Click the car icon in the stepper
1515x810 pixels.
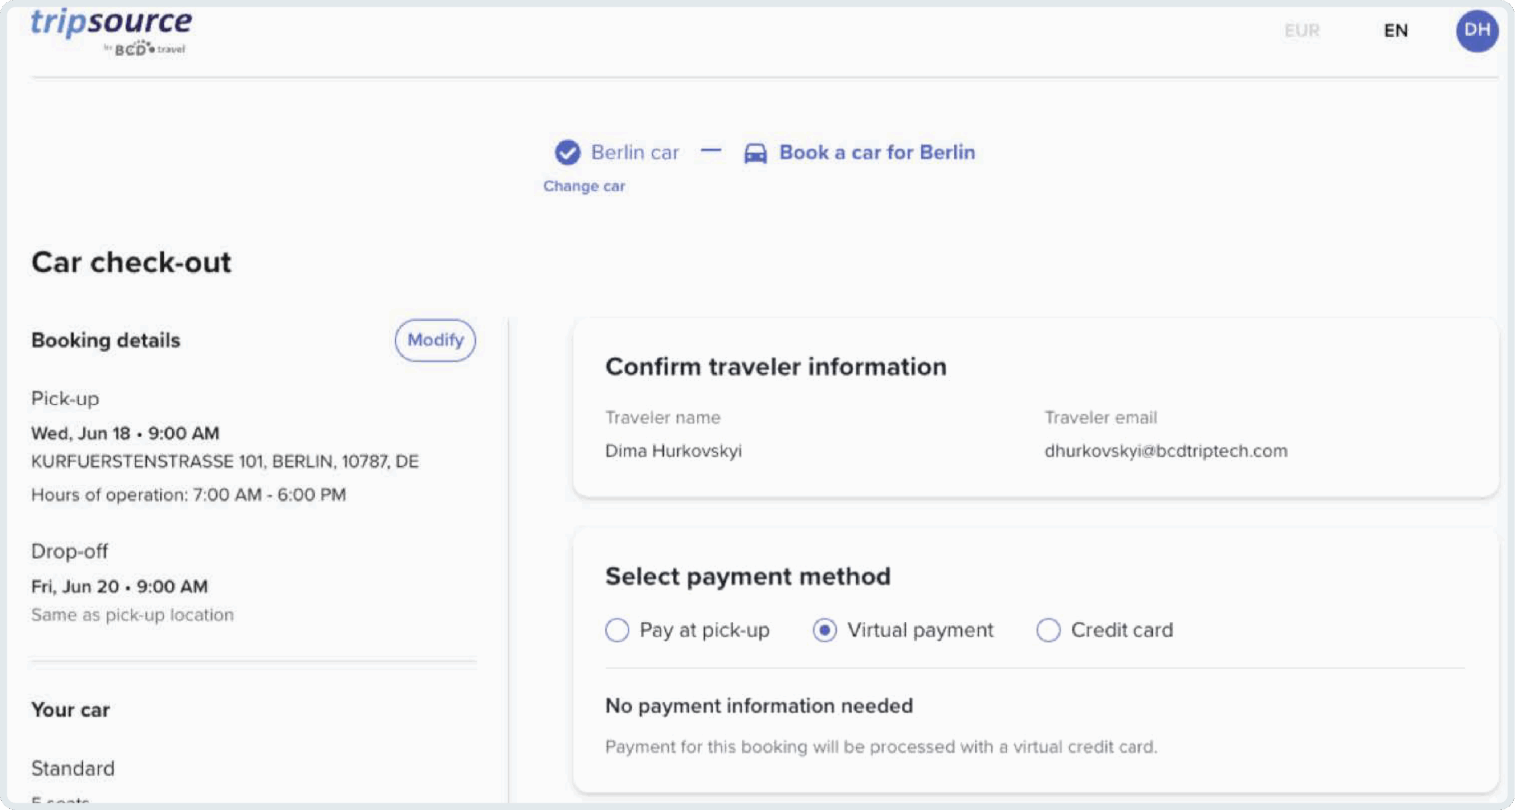click(755, 153)
